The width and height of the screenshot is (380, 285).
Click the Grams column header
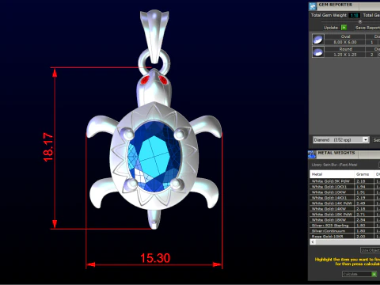pyautogui.click(x=364, y=174)
